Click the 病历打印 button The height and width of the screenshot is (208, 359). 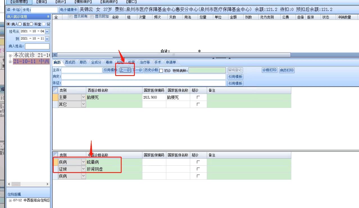[x=287, y=70]
